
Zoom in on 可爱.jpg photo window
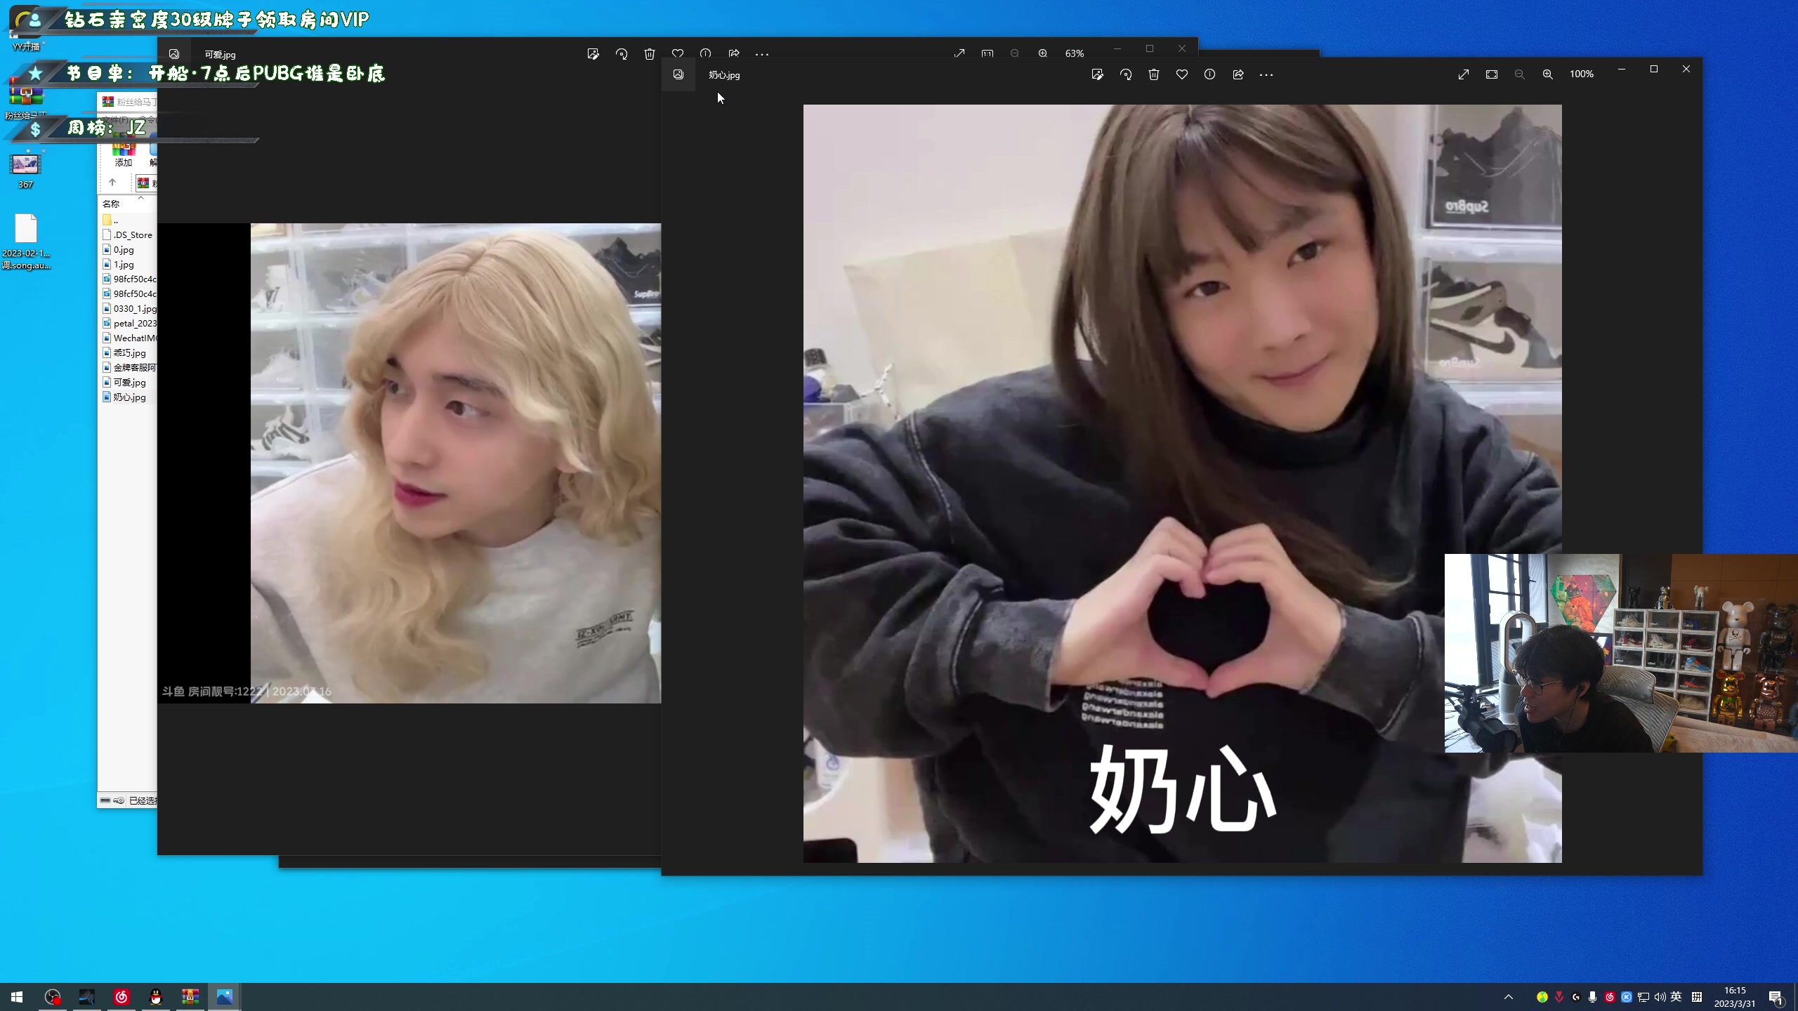coord(1043,53)
